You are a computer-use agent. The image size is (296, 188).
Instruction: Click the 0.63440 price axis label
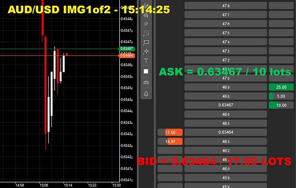coord(126,111)
